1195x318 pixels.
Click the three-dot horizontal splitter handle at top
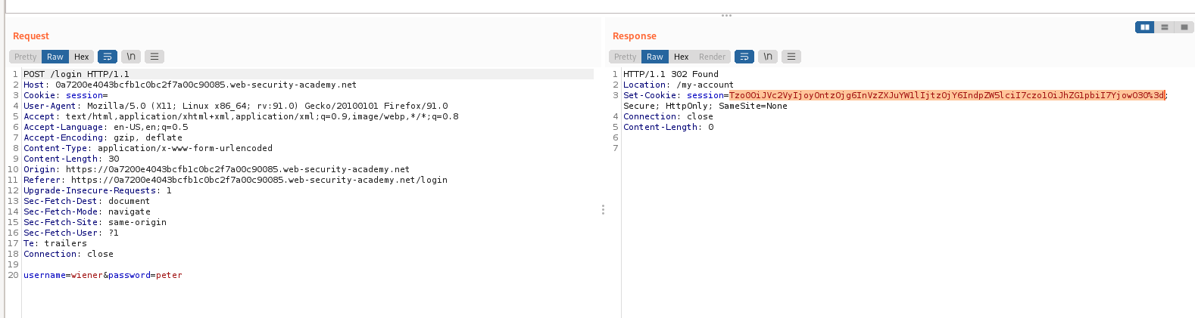(x=726, y=15)
